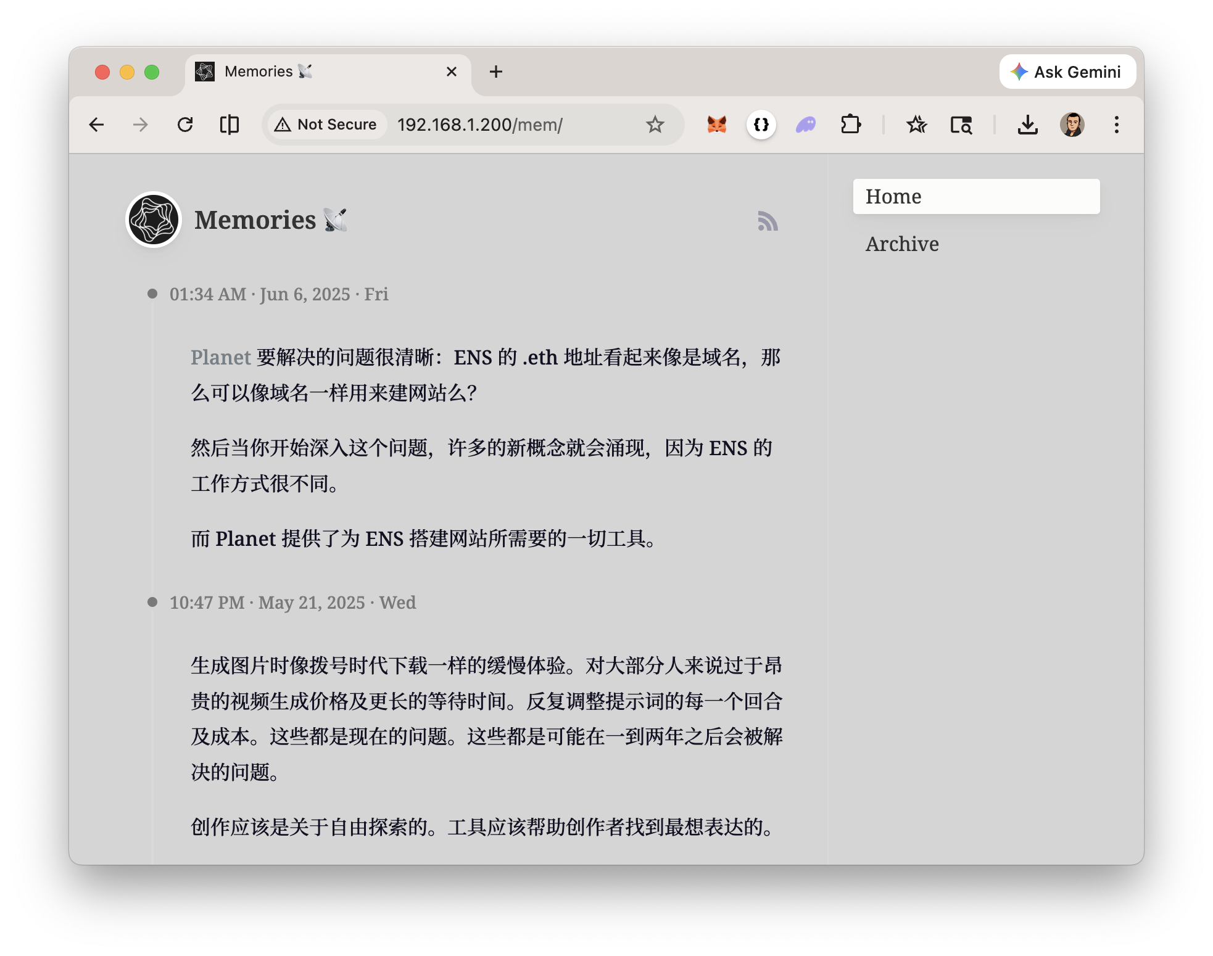1213x956 pixels.
Task: Click the Not Secure warning badge
Action: [x=325, y=124]
